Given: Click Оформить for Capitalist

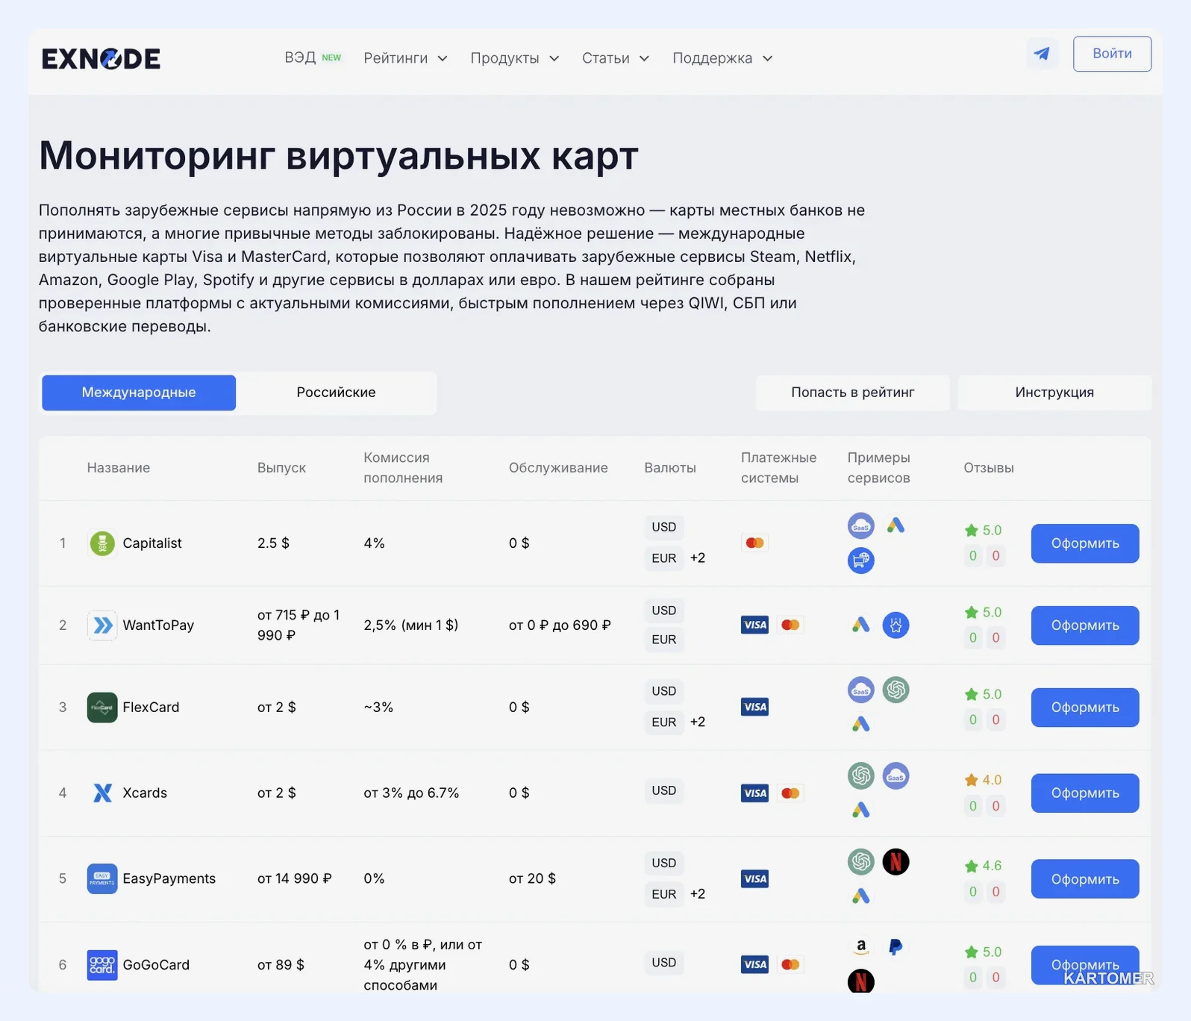Looking at the screenshot, I should point(1085,543).
